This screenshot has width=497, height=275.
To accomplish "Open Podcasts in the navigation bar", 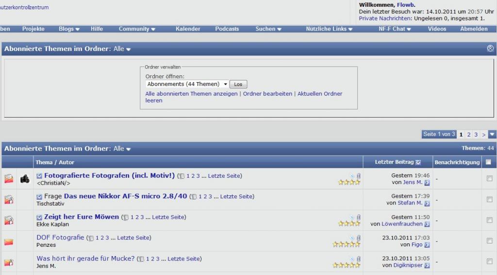I will pos(227,29).
